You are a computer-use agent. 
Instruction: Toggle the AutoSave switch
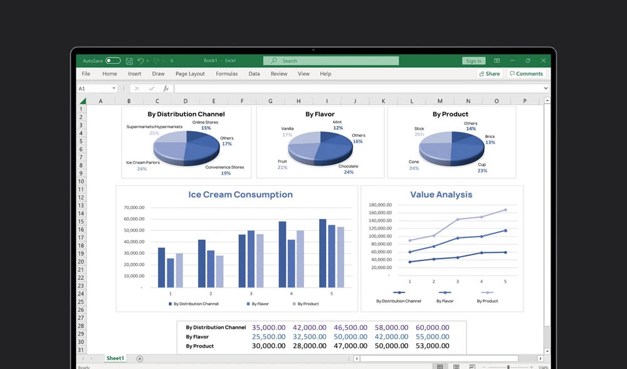point(113,61)
